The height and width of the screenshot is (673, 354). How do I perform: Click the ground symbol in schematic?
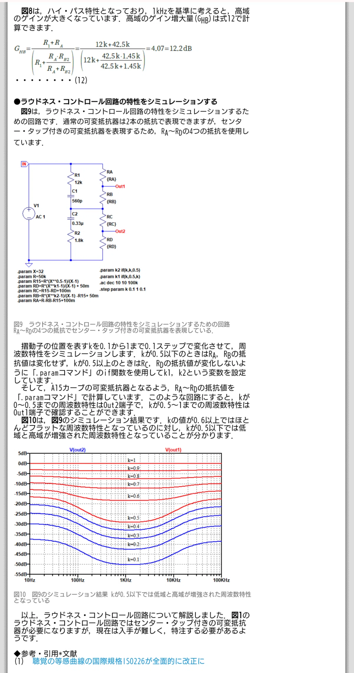(x=29, y=264)
